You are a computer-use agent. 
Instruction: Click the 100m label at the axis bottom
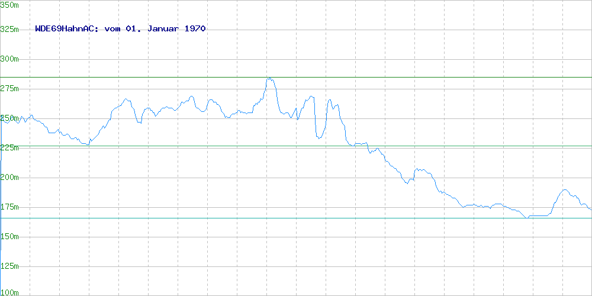[10, 292]
